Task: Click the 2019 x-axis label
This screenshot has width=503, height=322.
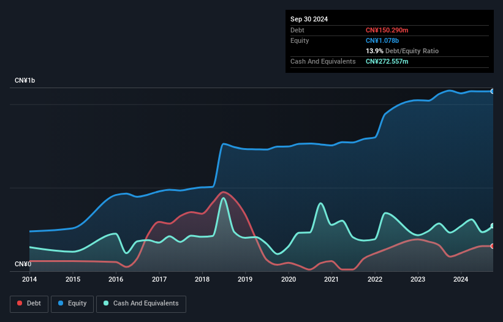Action: click(245, 279)
